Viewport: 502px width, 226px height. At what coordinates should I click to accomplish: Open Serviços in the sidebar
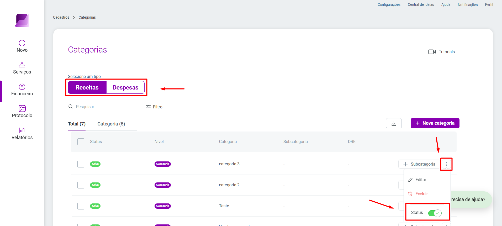[x=22, y=68]
